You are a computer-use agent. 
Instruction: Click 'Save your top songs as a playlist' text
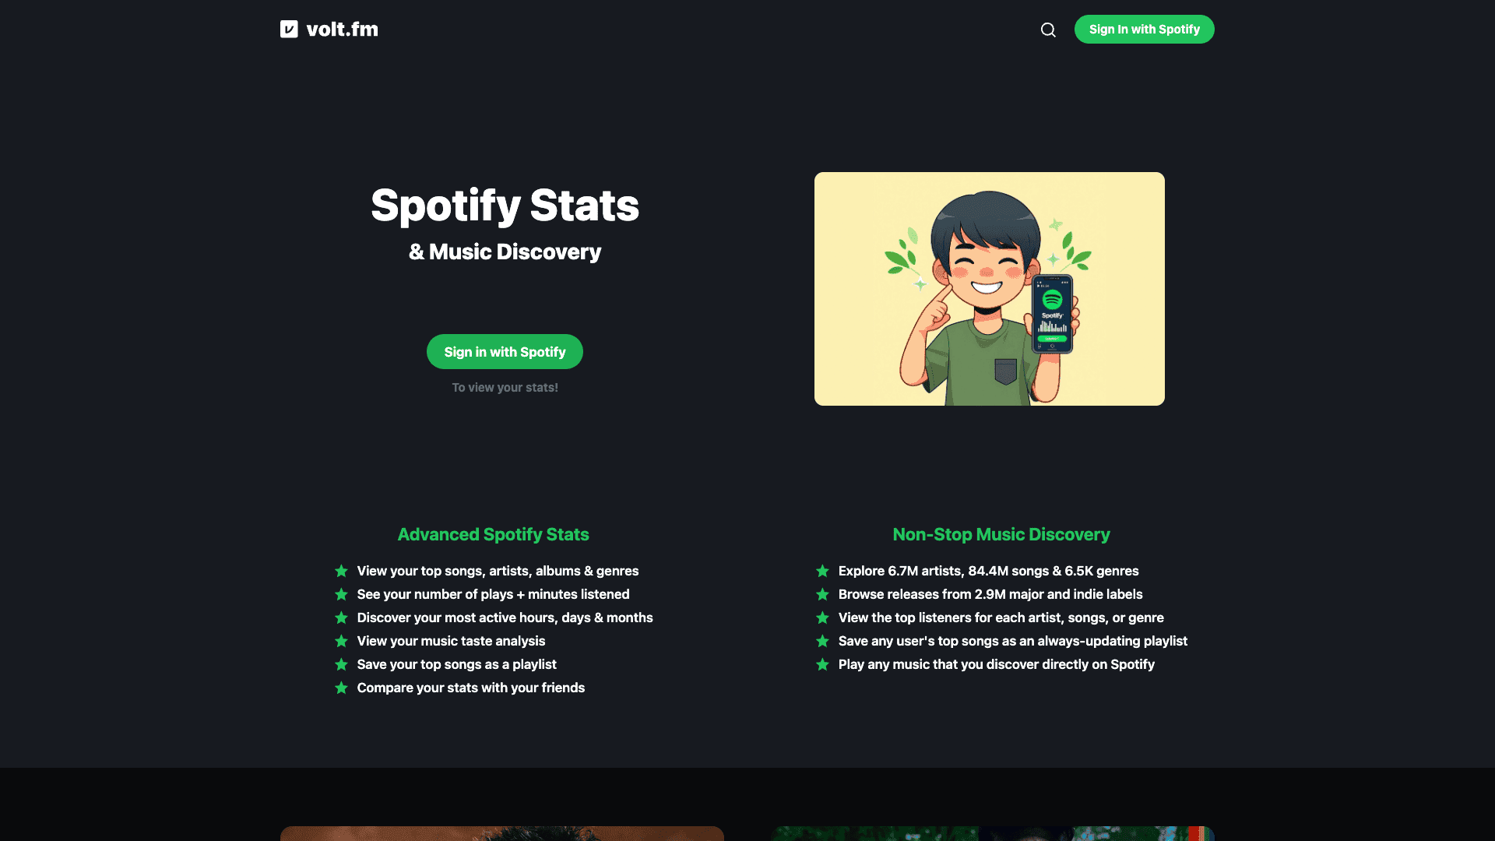(456, 664)
